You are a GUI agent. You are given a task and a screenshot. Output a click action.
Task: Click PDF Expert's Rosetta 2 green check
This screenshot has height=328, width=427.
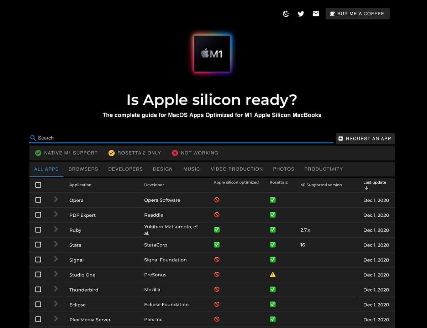273,215
